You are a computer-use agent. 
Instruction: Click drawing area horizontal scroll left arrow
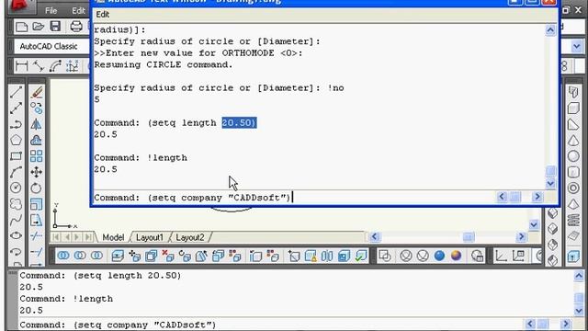pos(374,237)
